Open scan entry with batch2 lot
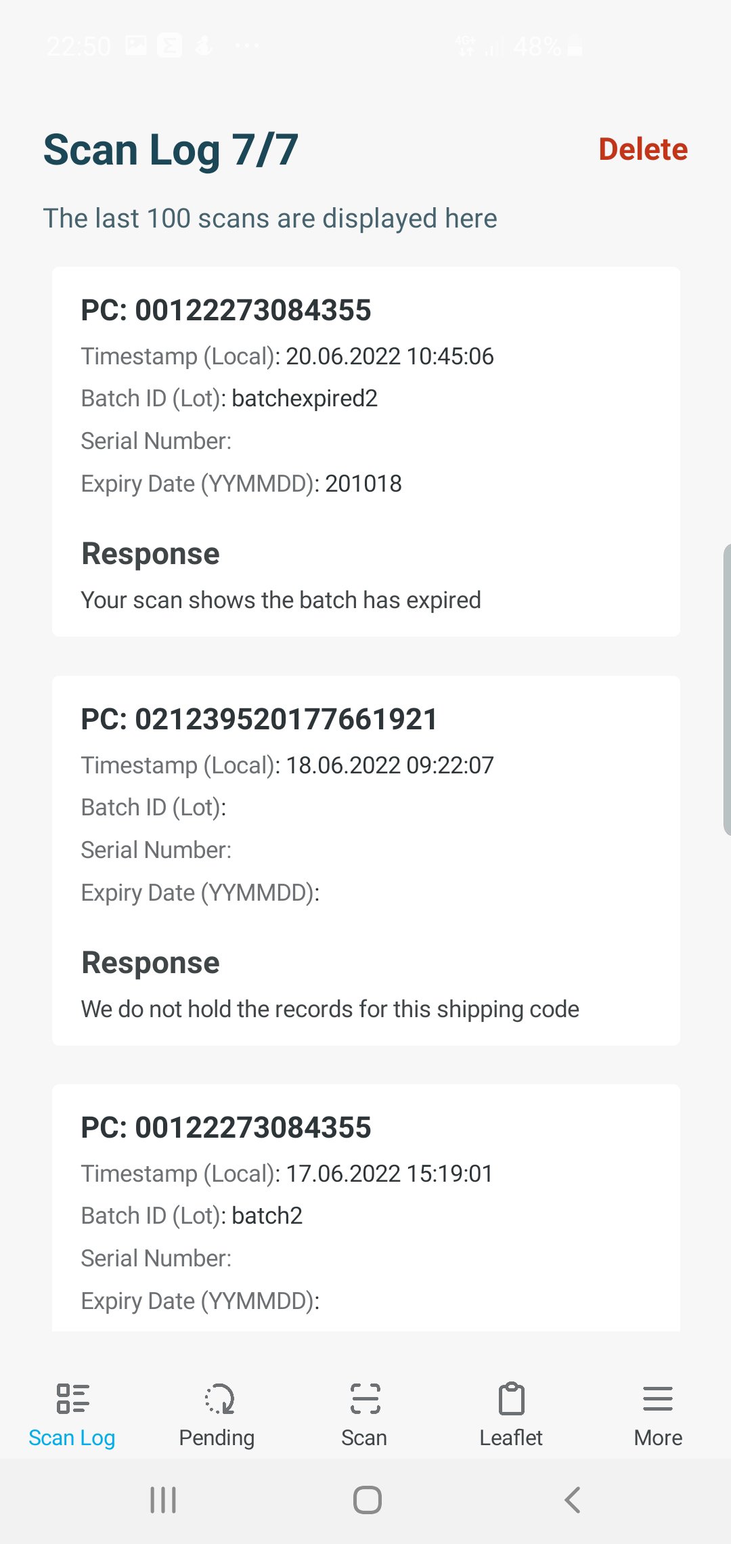This screenshot has width=731, height=1544. click(x=366, y=1208)
